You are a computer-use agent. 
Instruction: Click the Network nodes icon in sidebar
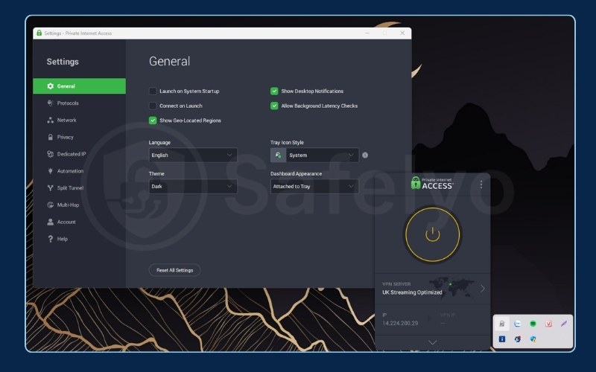[50, 120]
